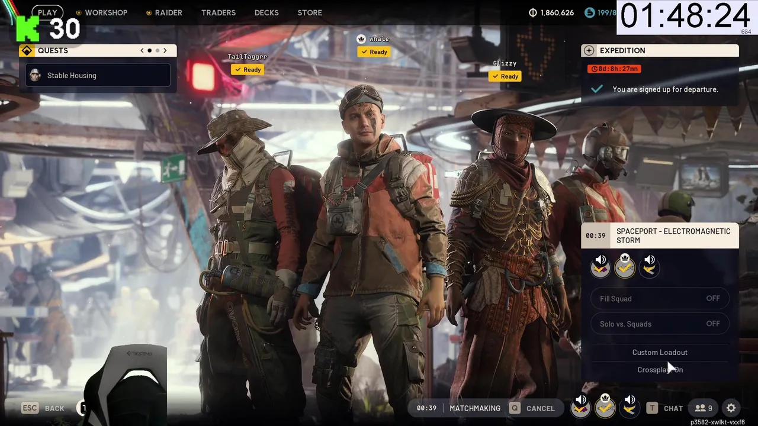
Task: Toggle Solo vs. Squads option
Action: (x=660, y=324)
